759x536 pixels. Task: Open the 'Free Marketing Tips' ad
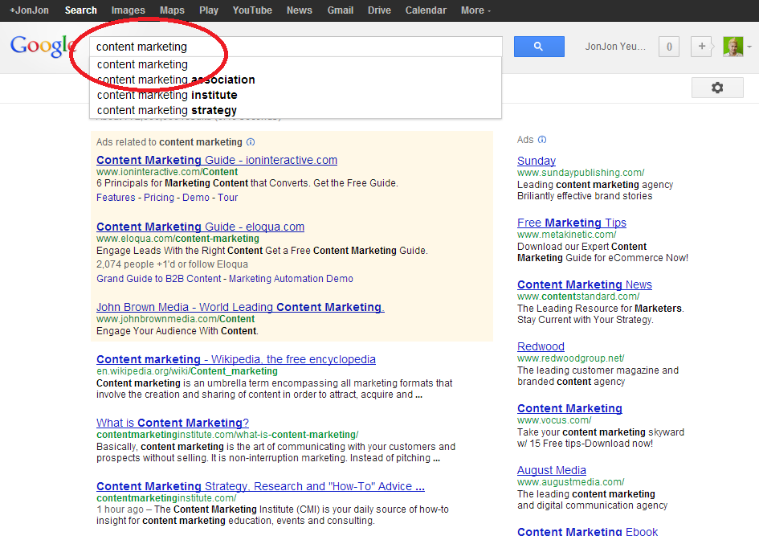[x=572, y=223]
